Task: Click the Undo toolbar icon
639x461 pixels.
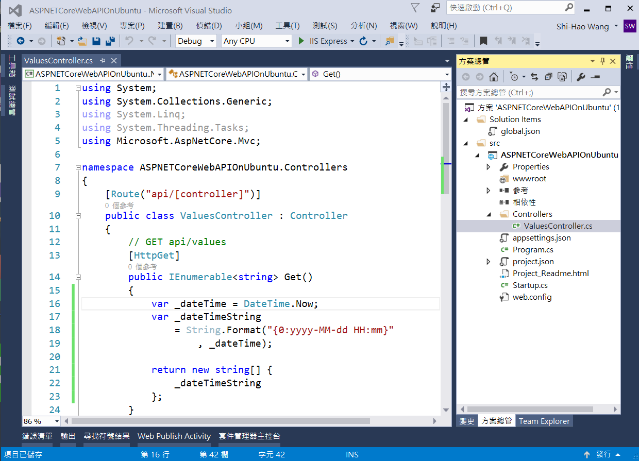Action: click(129, 41)
